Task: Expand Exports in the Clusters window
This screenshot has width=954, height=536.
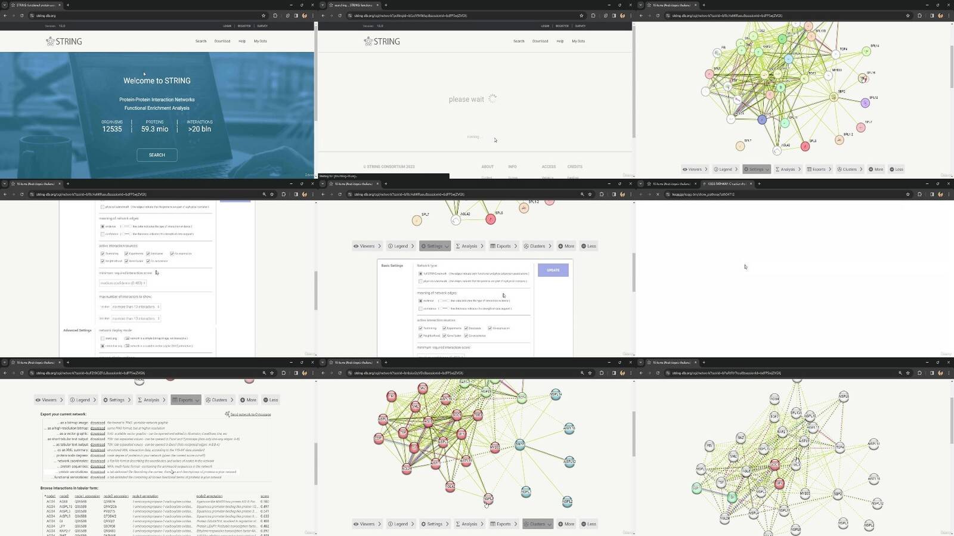Action: [504, 524]
